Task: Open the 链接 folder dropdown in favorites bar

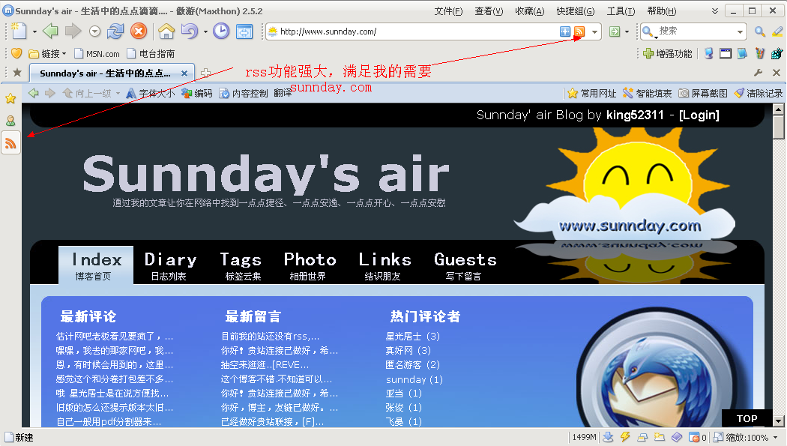Action: click(x=47, y=53)
